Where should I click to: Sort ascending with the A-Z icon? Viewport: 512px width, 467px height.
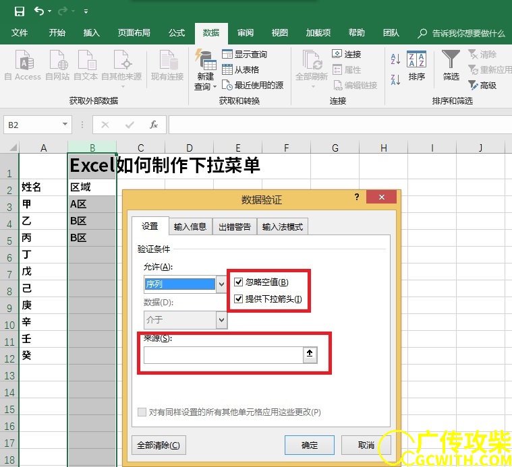tap(395, 59)
